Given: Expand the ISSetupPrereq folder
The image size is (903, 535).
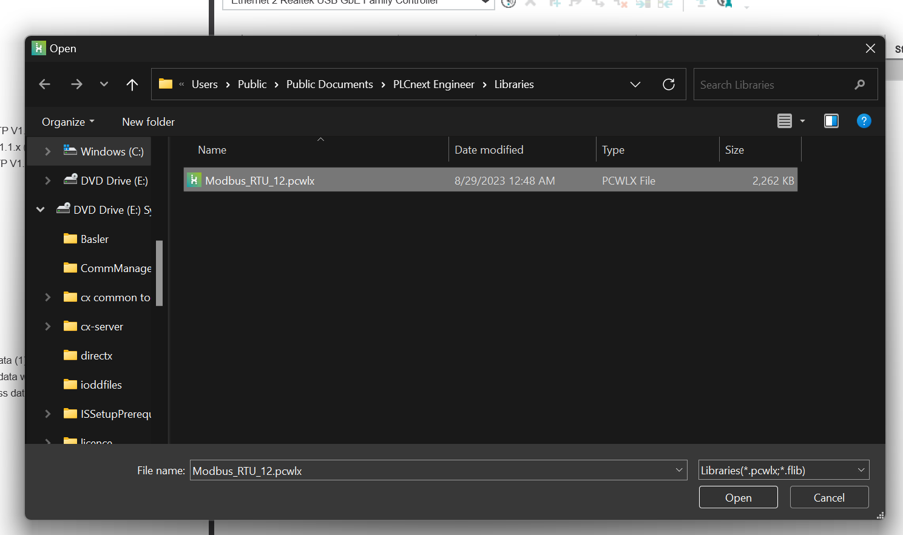Looking at the screenshot, I should pos(47,414).
